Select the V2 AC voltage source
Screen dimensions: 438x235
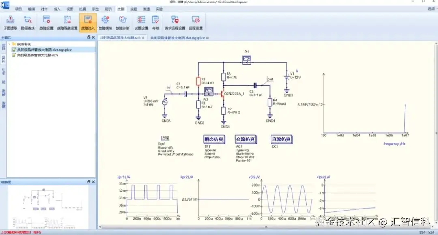coord(165,102)
